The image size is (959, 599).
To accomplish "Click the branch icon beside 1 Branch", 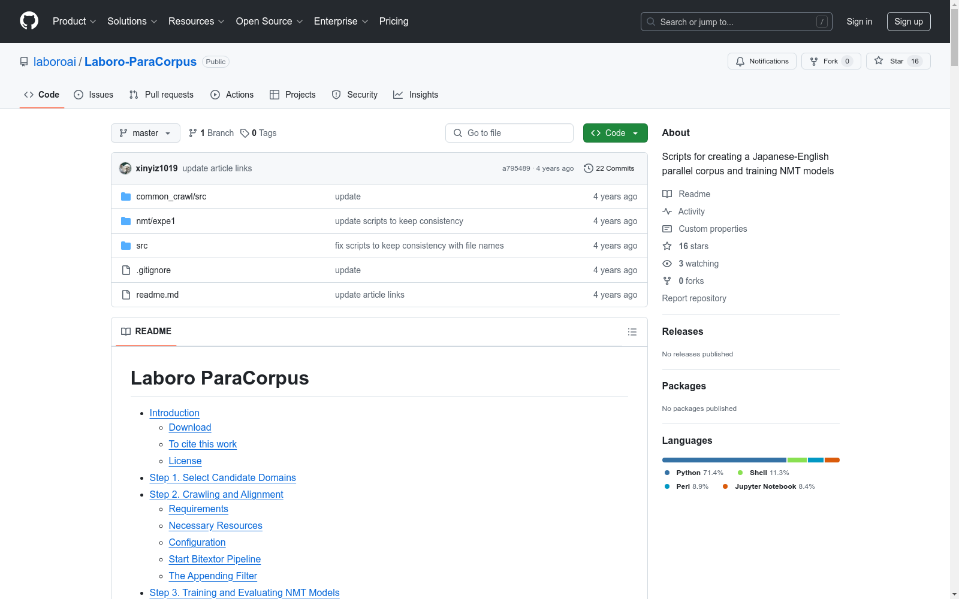I will click(x=193, y=133).
